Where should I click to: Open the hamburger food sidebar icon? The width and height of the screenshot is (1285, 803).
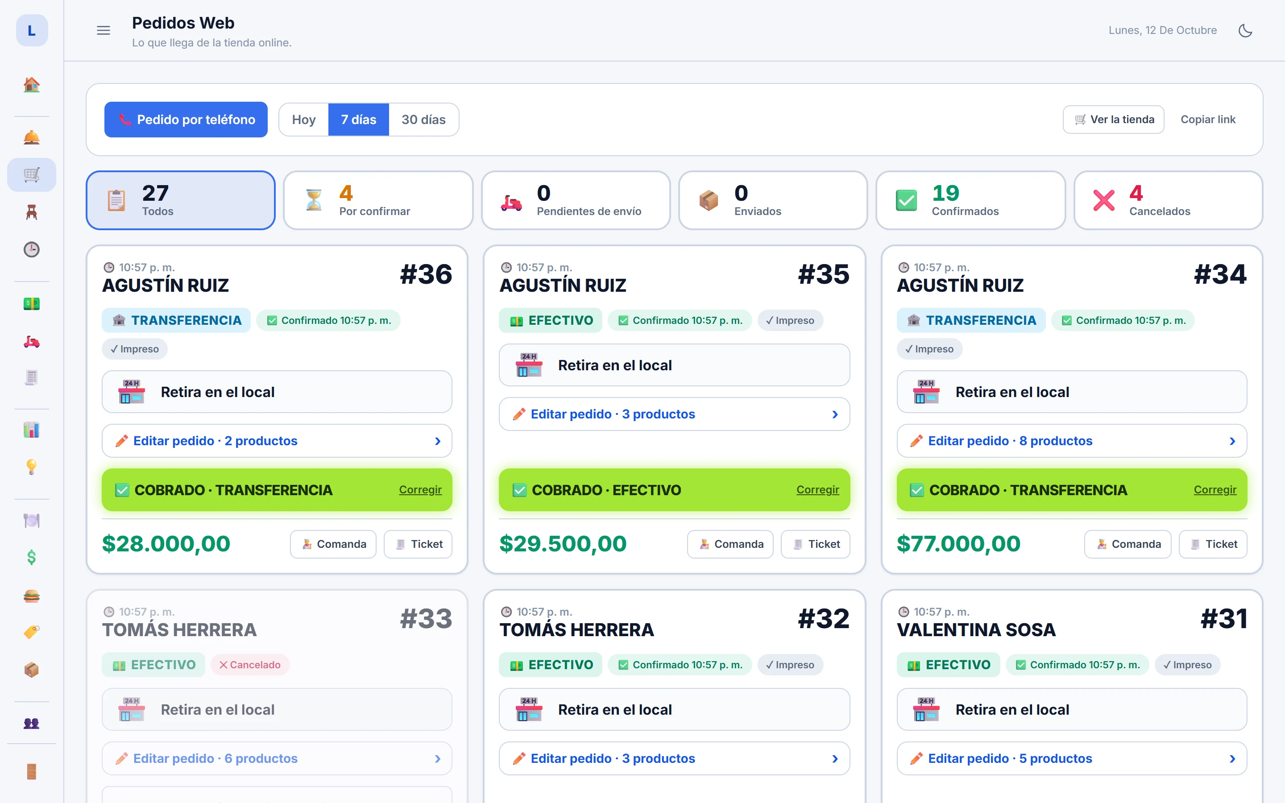(x=31, y=596)
